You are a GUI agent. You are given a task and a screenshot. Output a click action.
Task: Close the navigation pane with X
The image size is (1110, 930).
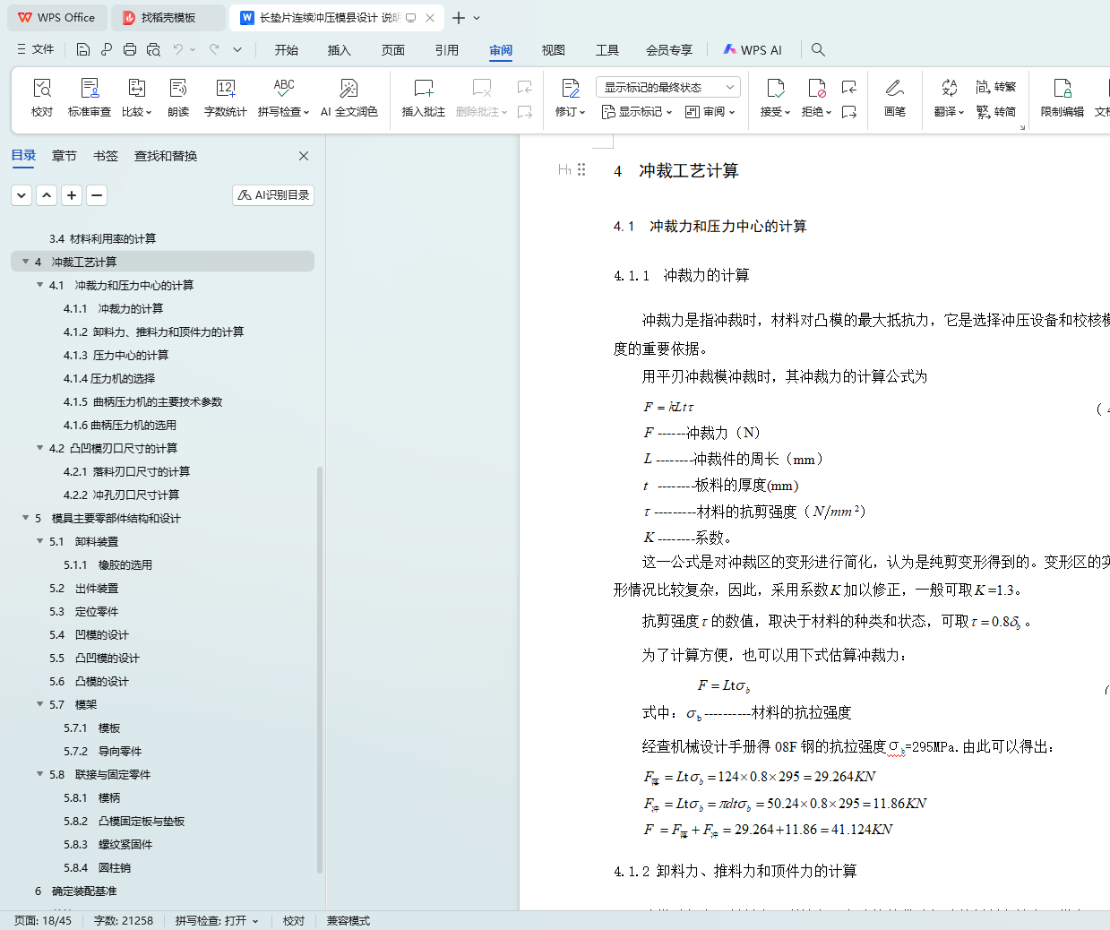coord(304,156)
